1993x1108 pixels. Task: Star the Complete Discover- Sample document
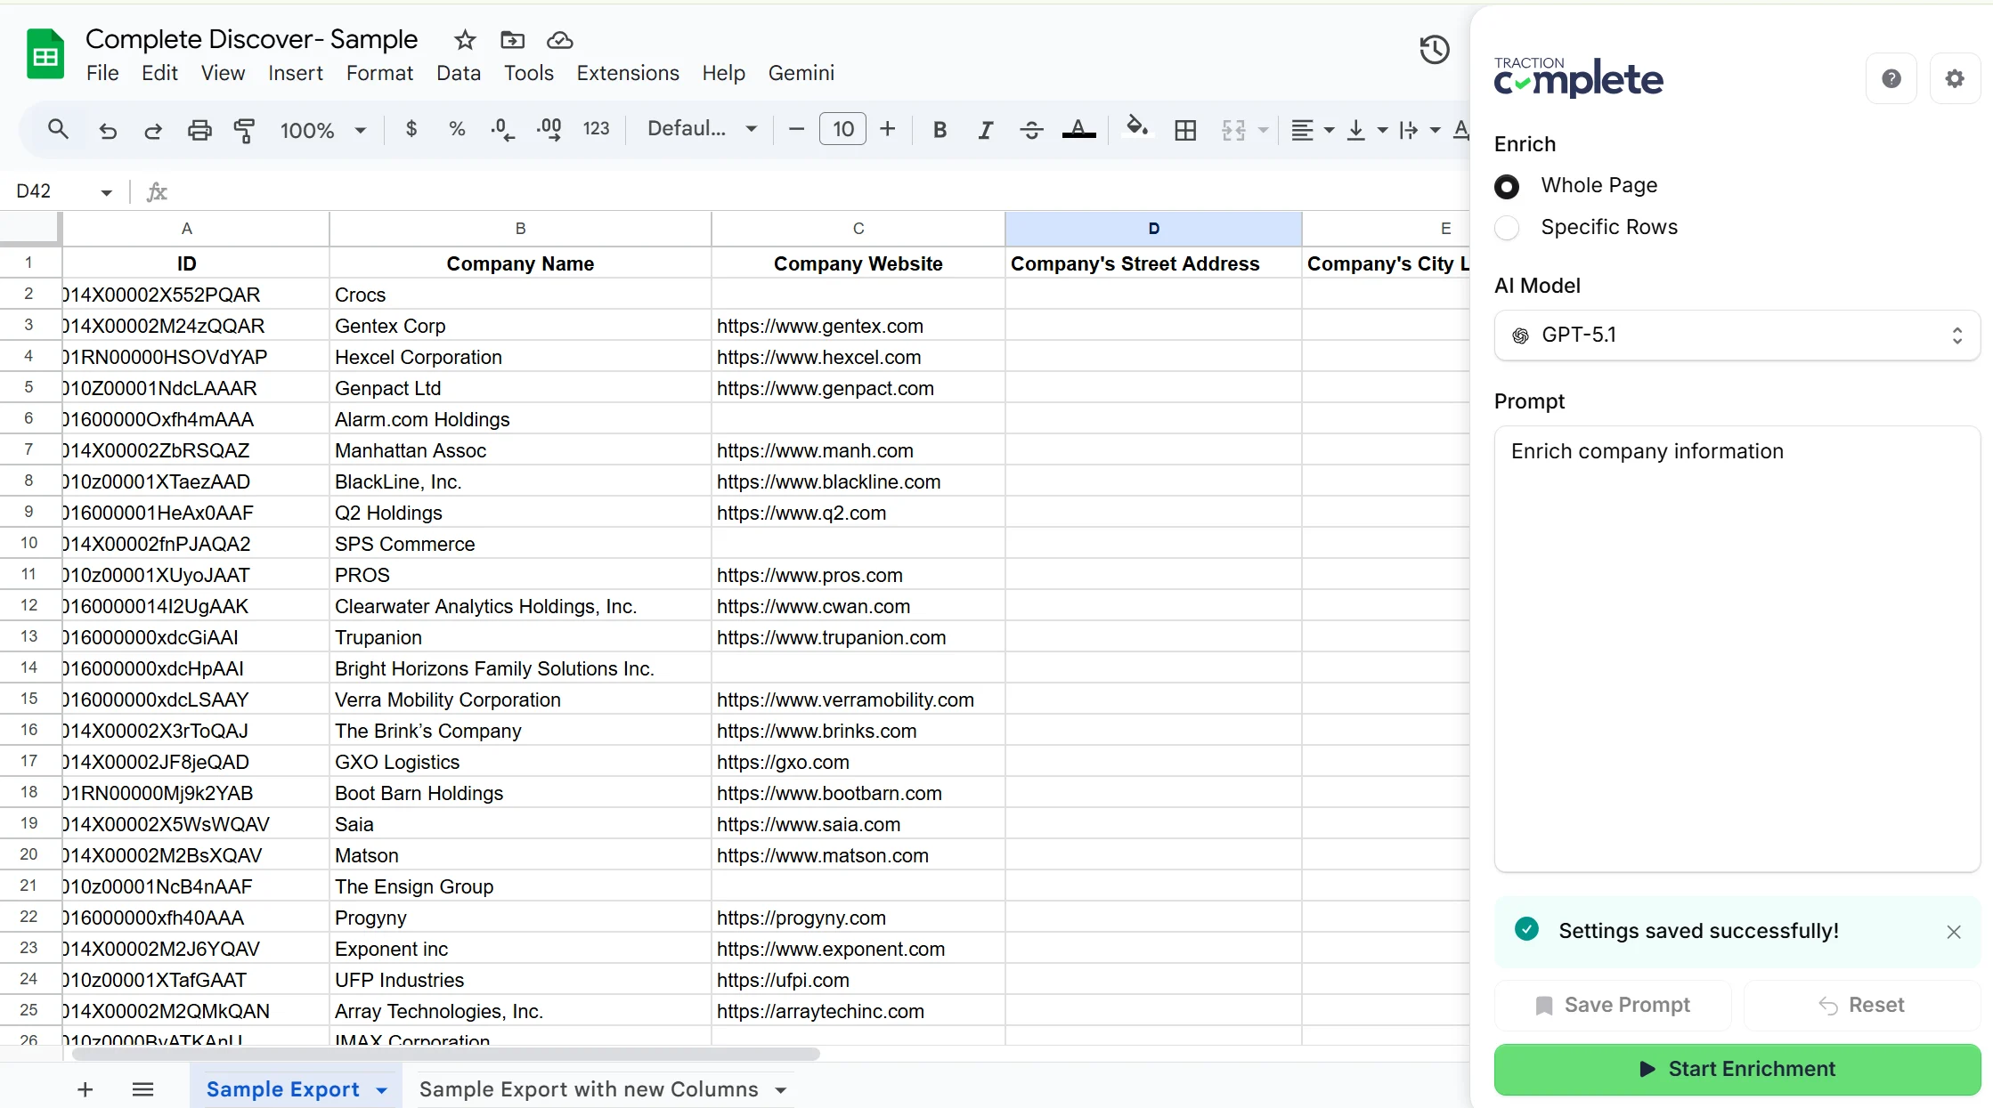465,40
